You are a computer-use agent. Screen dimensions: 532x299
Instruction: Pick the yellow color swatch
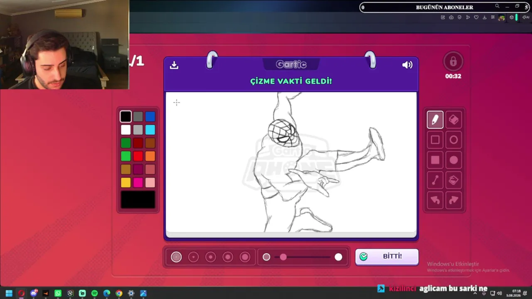pyautogui.click(x=126, y=183)
